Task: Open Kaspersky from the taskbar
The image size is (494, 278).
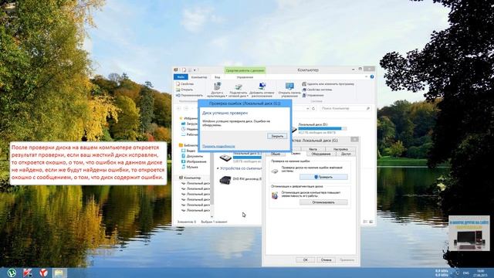Action: coord(28,273)
